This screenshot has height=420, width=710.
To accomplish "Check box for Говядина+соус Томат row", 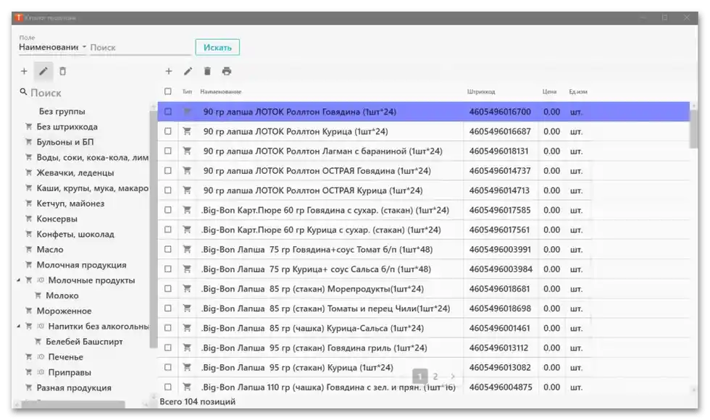I will [x=168, y=249].
